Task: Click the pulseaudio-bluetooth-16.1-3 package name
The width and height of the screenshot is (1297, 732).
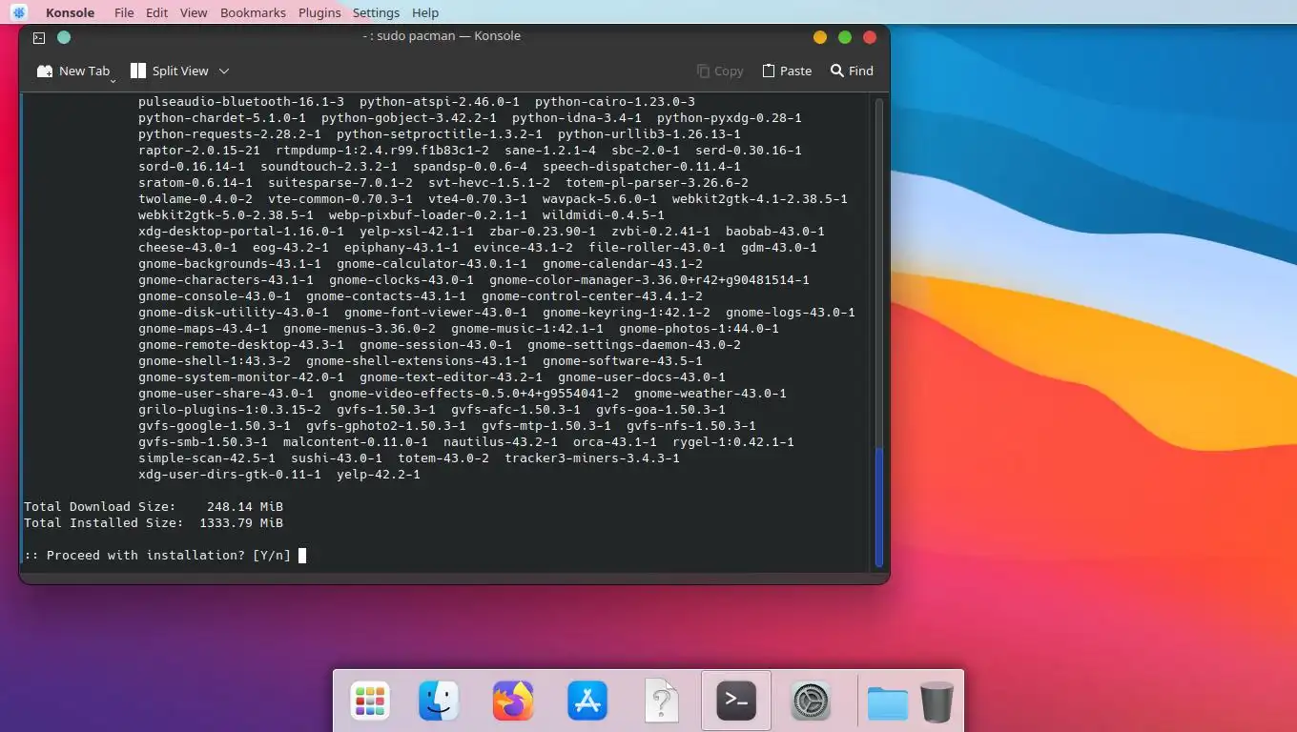Action: (241, 101)
